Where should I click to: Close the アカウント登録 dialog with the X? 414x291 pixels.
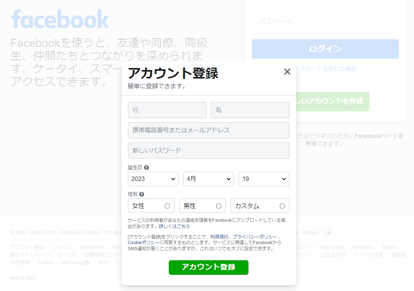[287, 72]
